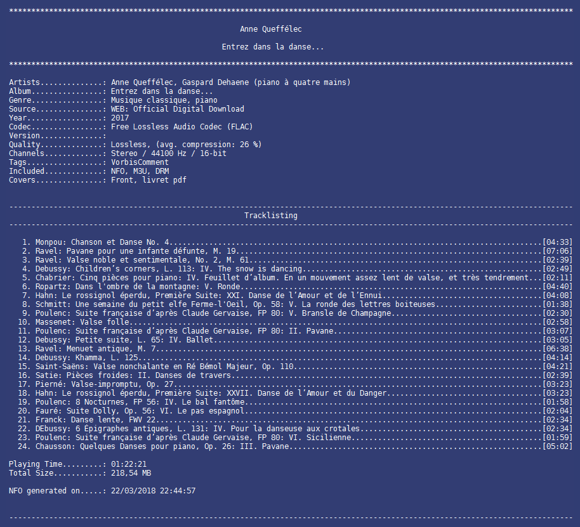Click the Year 2017 line
The width and height of the screenshot is (580, 527).
tap(69, 118)
